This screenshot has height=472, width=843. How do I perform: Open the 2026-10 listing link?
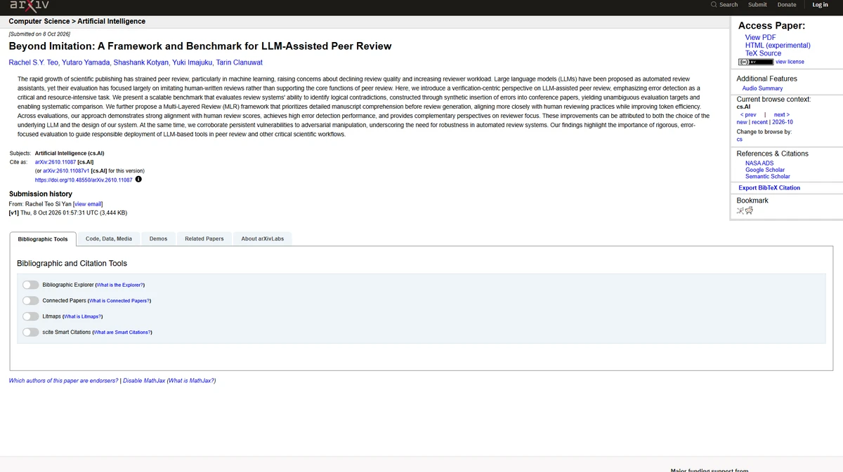point(783,122)
